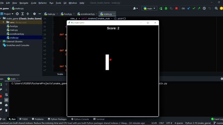Open food.py in the project tree
223x125 pixels.
pos(12,26)
